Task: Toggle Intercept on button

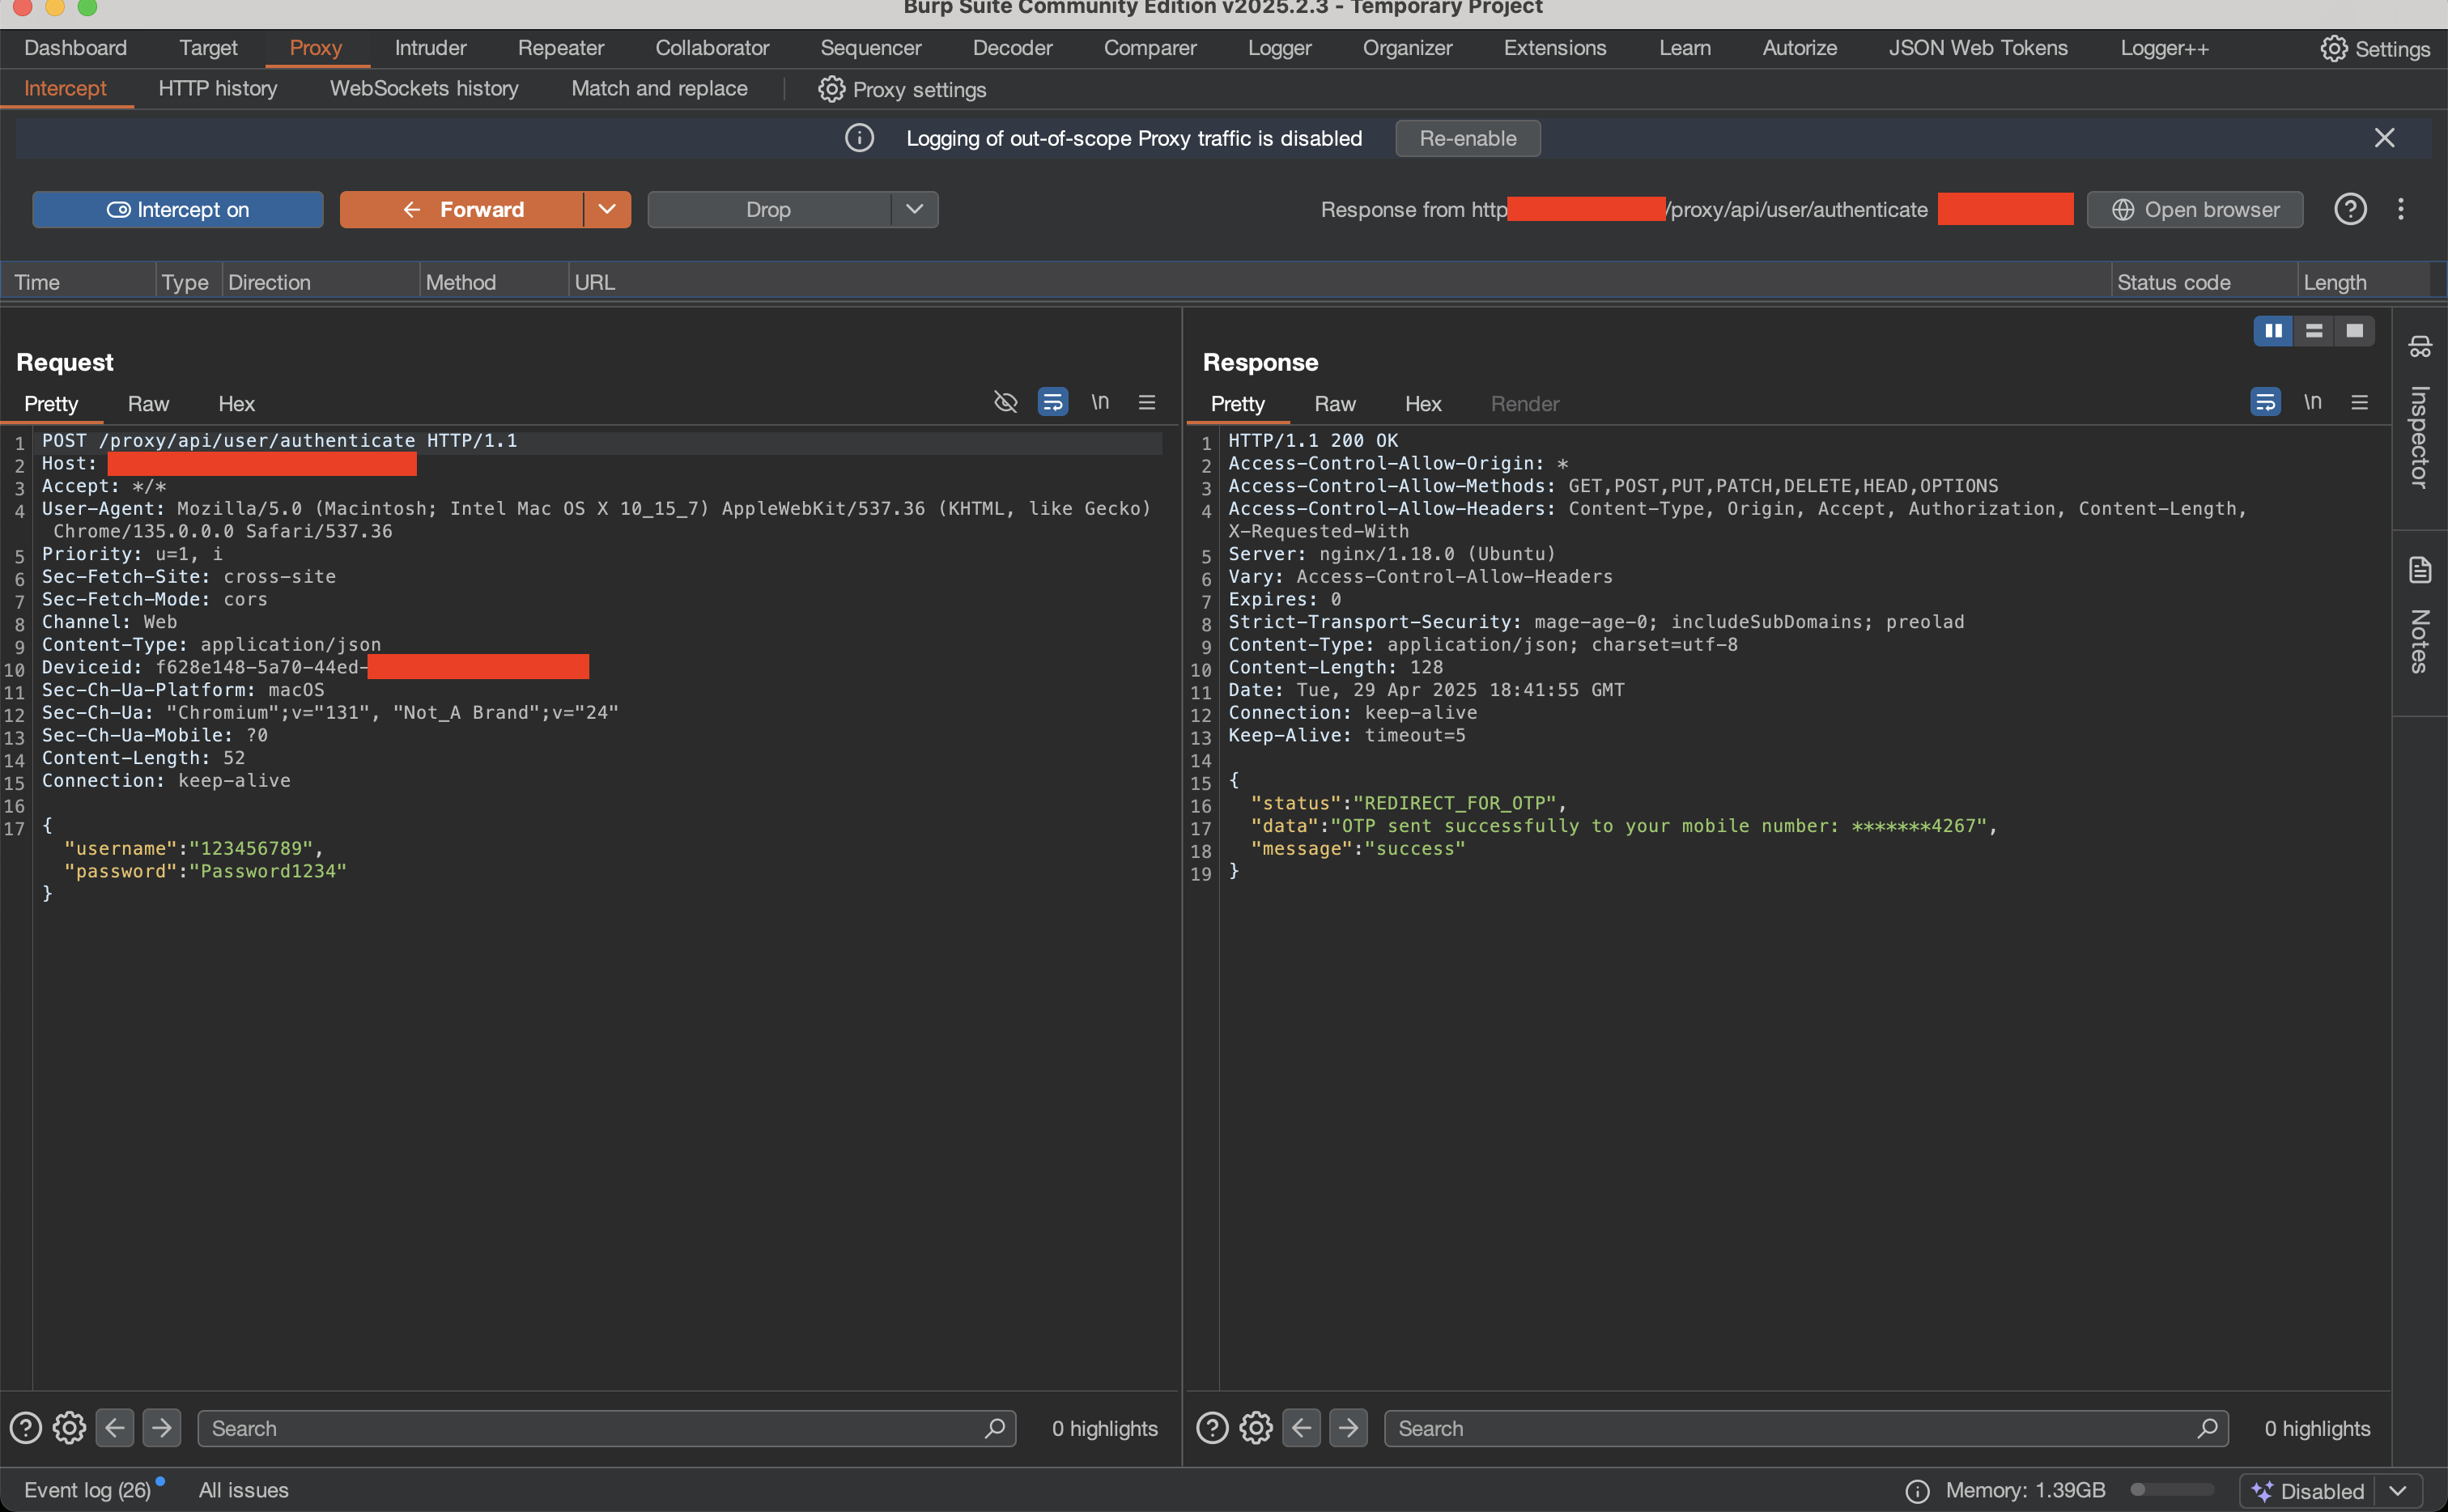Action: [x=178, y=209]
